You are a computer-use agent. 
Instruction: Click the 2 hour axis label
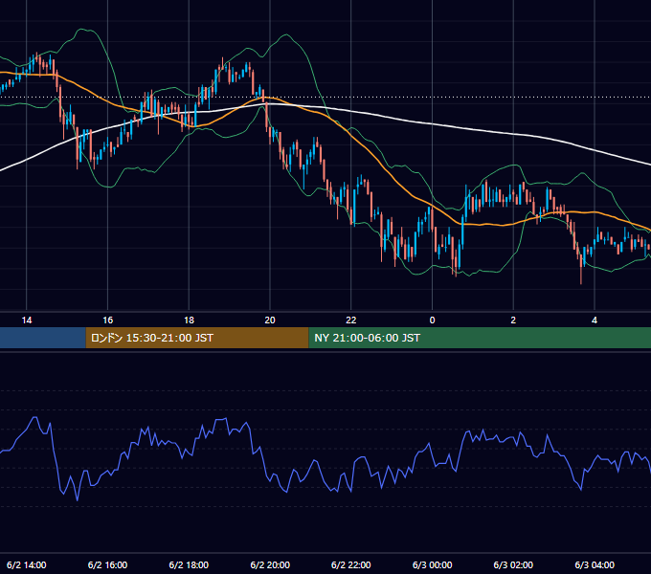[x=513, y=320]
